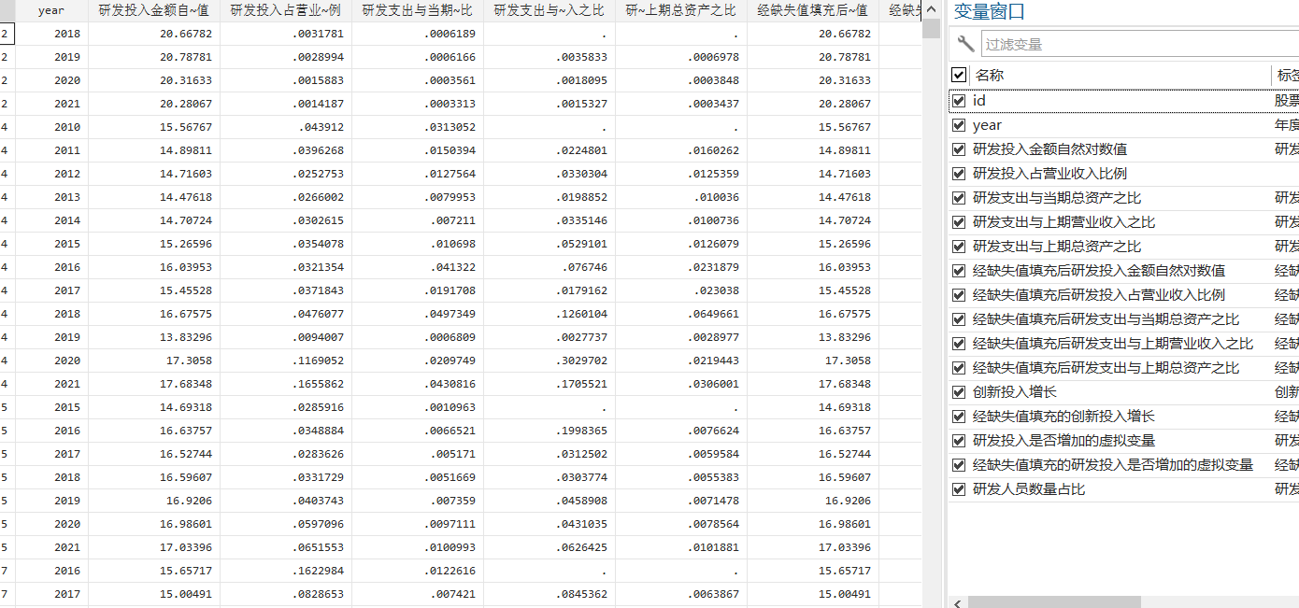Uncheck the year variable checkbox

pos(959,125)
